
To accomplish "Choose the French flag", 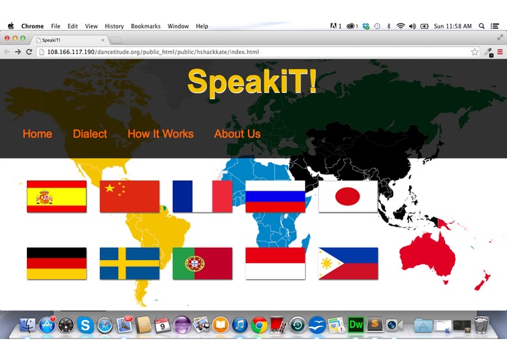I will click(202, 197).
